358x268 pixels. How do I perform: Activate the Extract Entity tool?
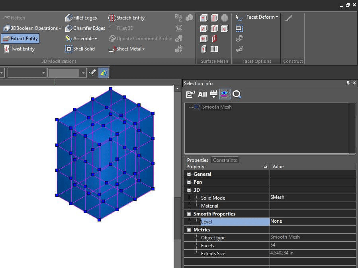pyautogui.click(x=20, y=39)
